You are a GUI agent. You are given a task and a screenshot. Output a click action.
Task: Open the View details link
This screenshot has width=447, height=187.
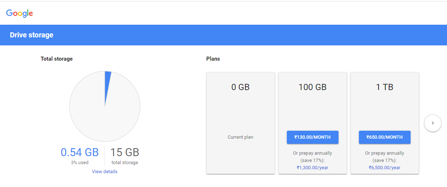[x=105, y=171]
